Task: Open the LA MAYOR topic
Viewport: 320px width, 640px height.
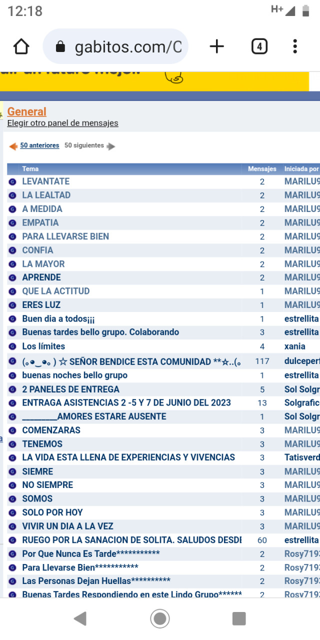Action: 43,264
